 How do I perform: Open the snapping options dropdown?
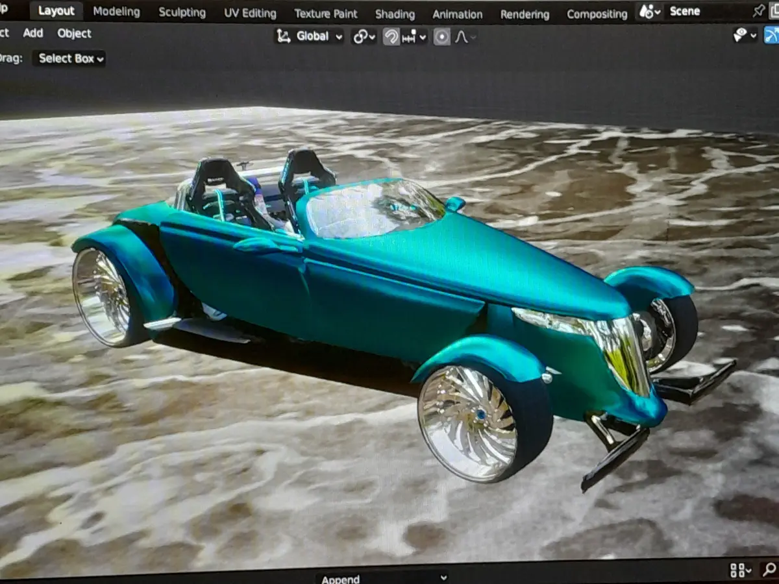click(x=414, y=37)
